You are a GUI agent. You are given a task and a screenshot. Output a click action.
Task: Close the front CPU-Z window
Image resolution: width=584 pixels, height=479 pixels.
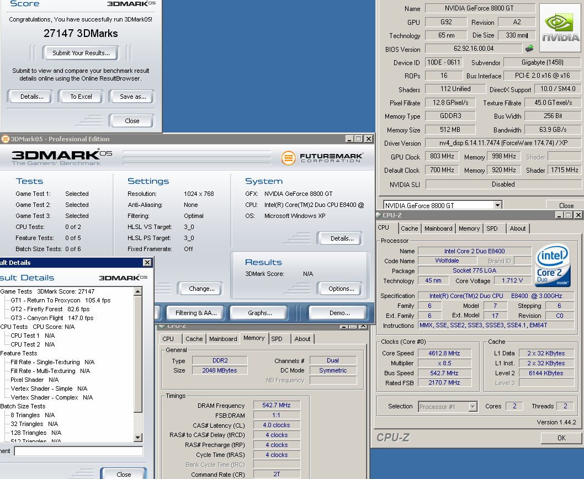[578, 215]
